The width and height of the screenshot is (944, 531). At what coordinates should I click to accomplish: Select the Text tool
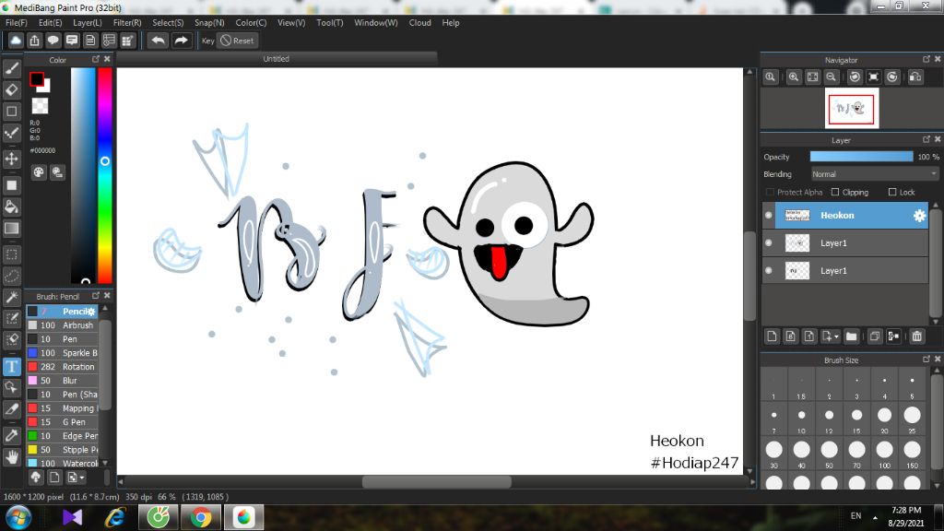tap(11, 367)
